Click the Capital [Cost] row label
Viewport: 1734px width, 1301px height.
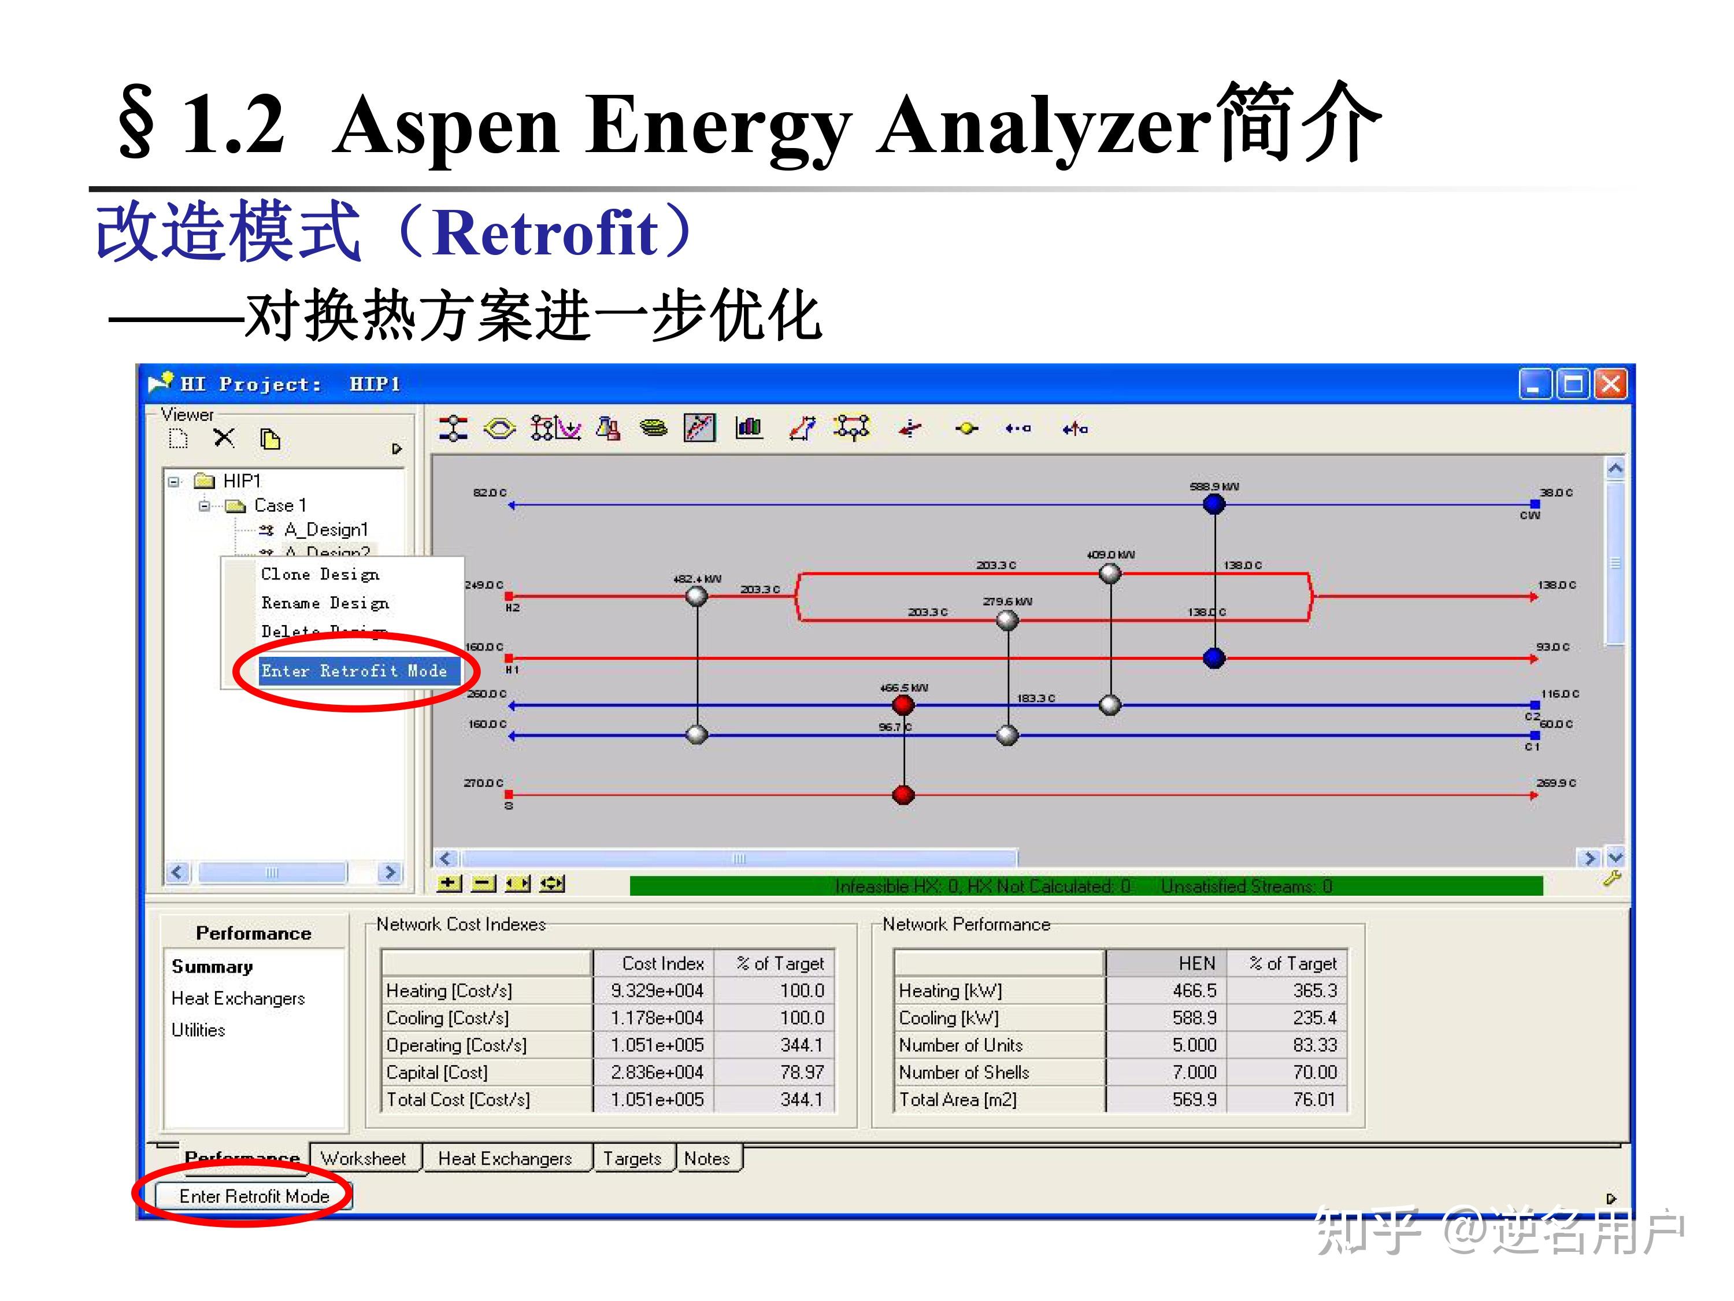pos(436,1072)
